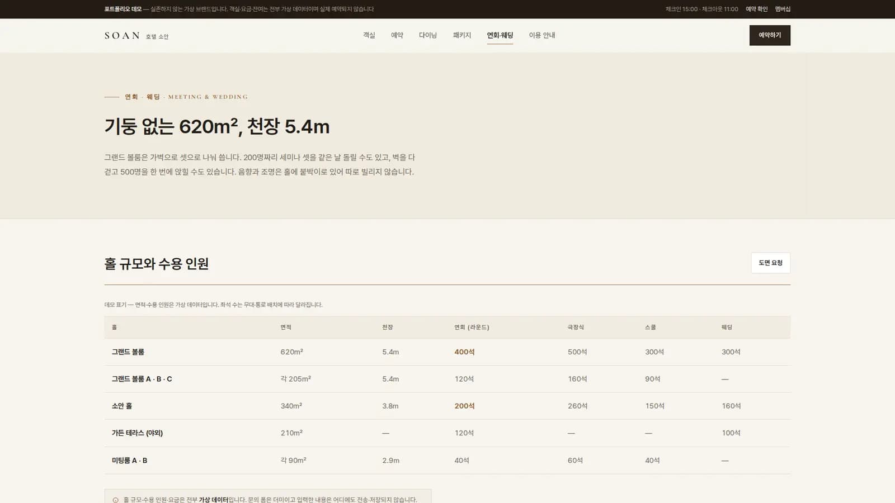The width and height of the screenshot is (895, 503).
Task: Select the 가든 테라스 (야외) row
Action: tap(447, 433)
